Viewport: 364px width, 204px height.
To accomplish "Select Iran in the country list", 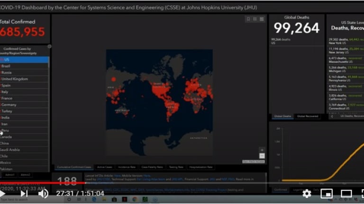I will point(24,124).
